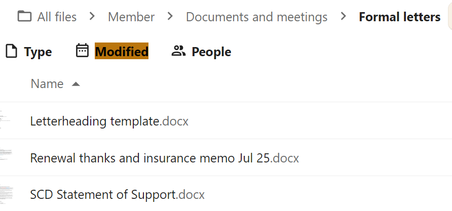This screenshot has width=452, height=211.
Task: Open SCD Statement of Support.docx
Action: tap(117, 194)
